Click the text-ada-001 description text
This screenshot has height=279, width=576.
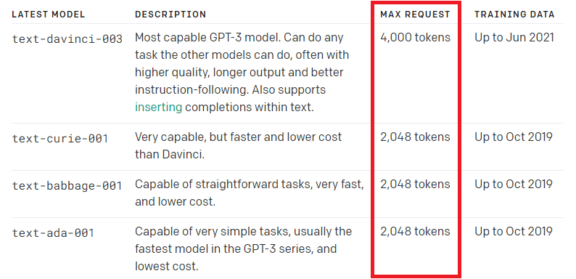tap(243, 248)
